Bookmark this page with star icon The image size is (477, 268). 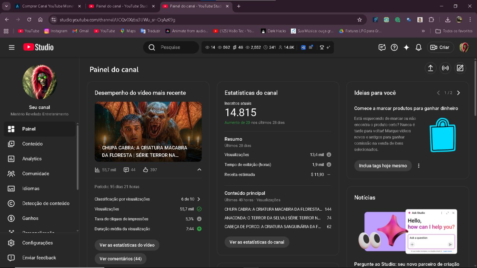[360, 20]
